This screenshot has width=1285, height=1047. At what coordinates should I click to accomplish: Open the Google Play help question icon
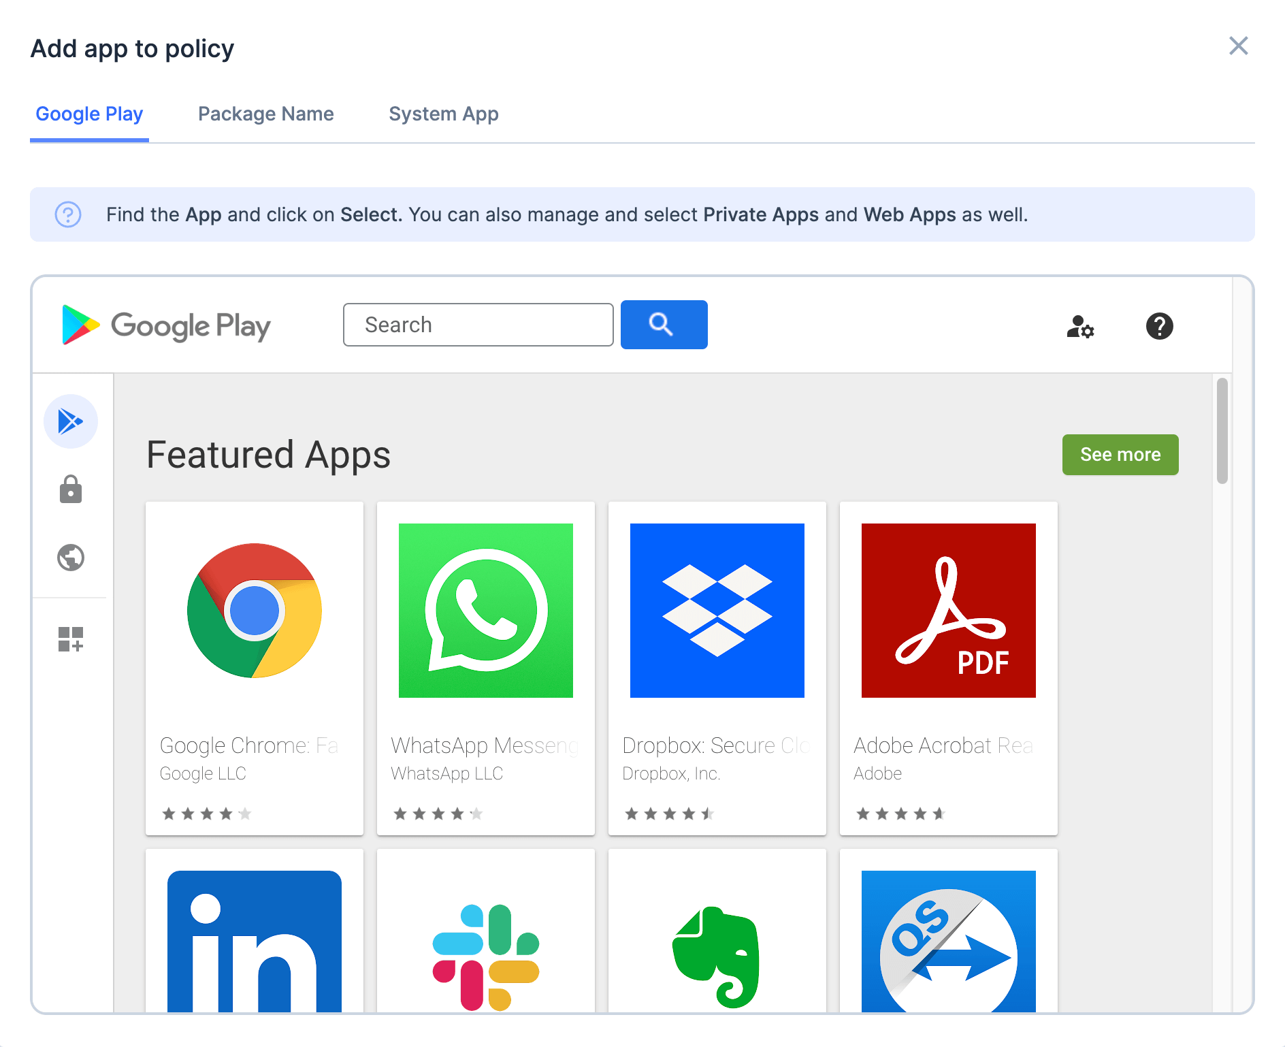[1159, 326]
